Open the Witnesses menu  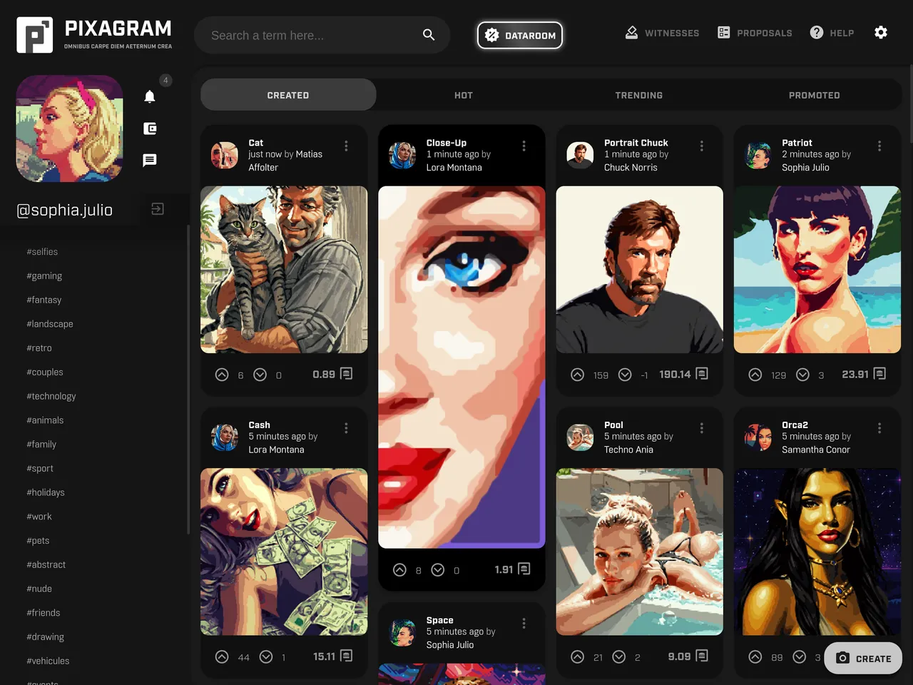point(662,33)
